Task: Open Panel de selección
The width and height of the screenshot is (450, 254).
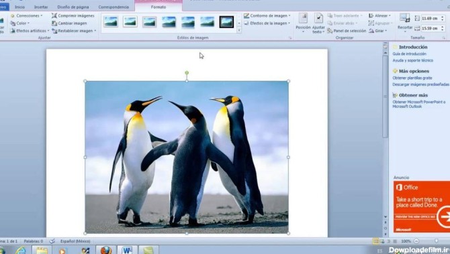Action: (x=347, y=30)
